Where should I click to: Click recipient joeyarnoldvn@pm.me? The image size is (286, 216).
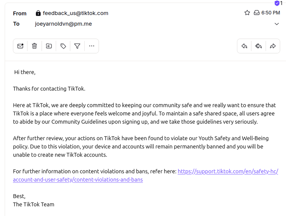[63, 24]
